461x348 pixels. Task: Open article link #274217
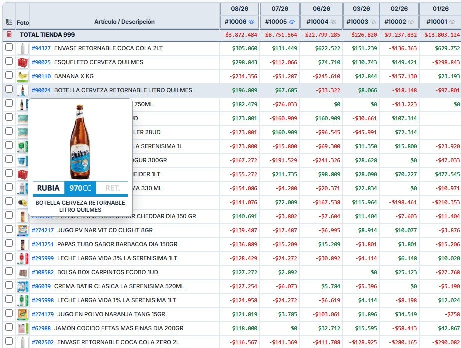pos(43,231)
